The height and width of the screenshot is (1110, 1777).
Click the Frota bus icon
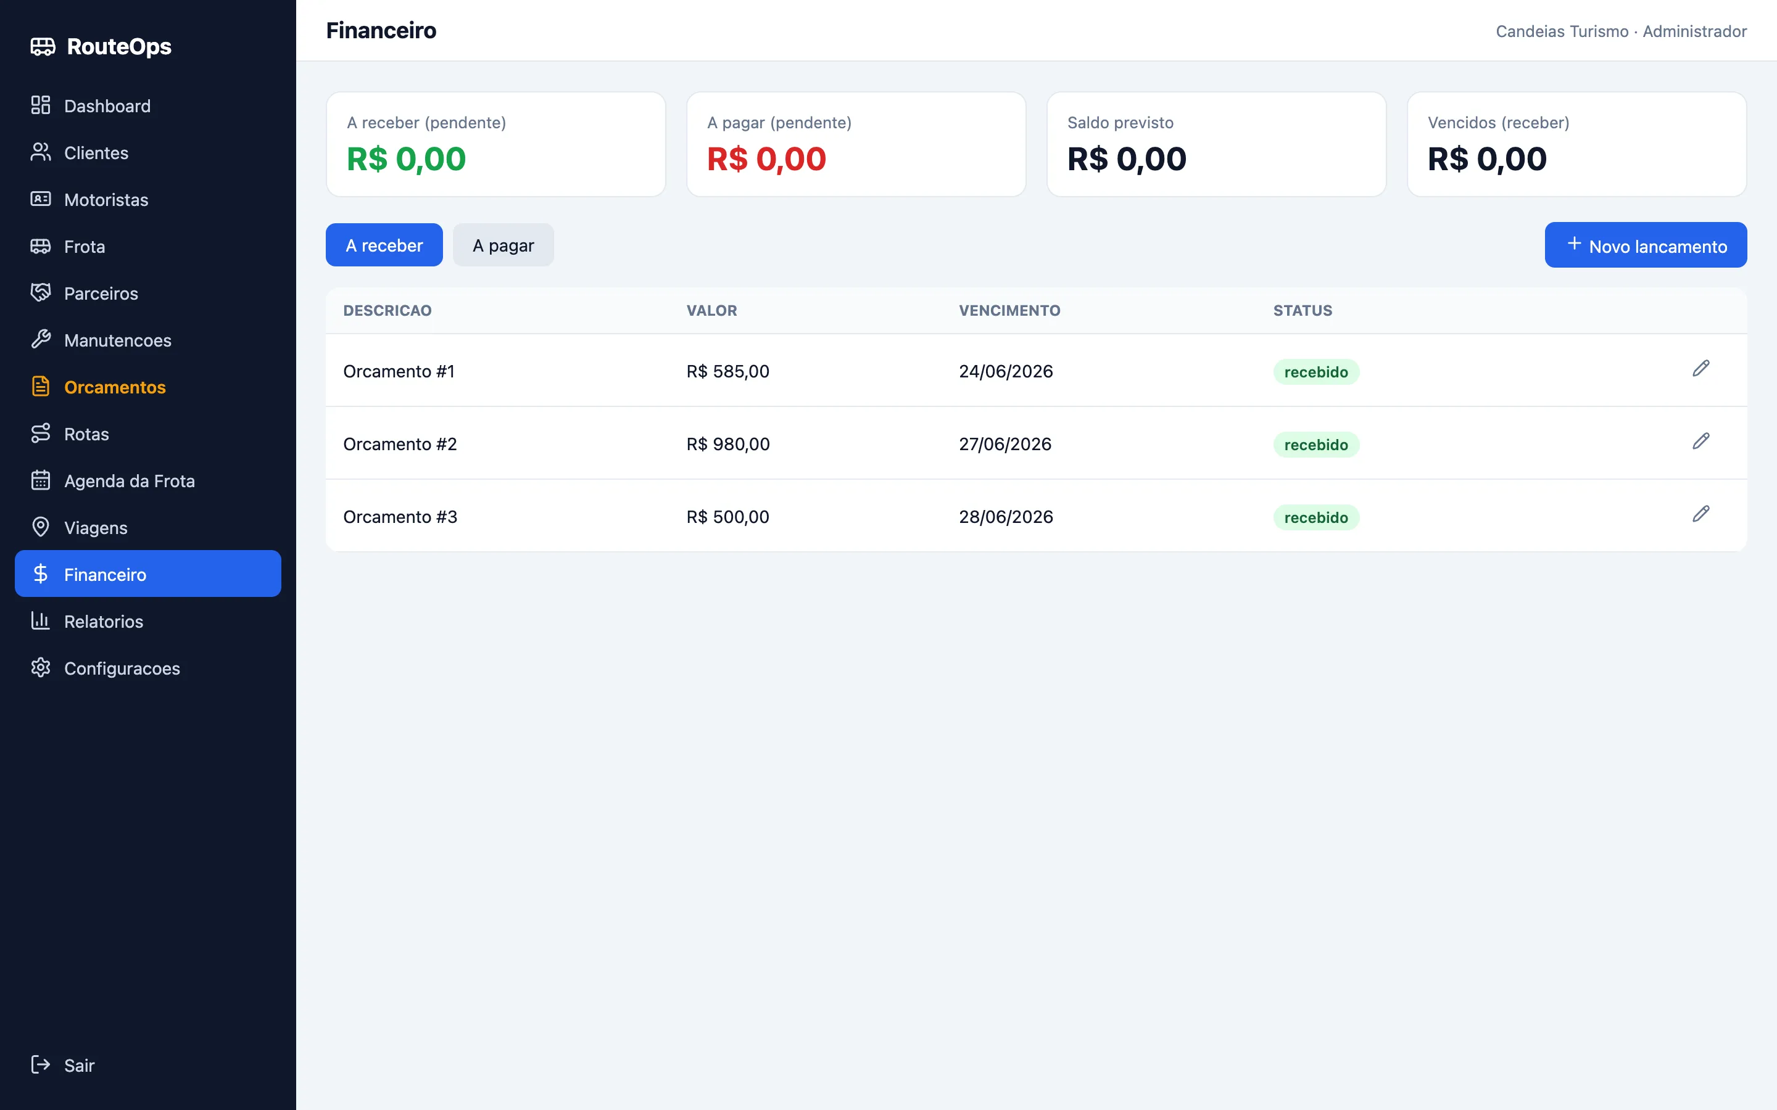coord(40,246)
